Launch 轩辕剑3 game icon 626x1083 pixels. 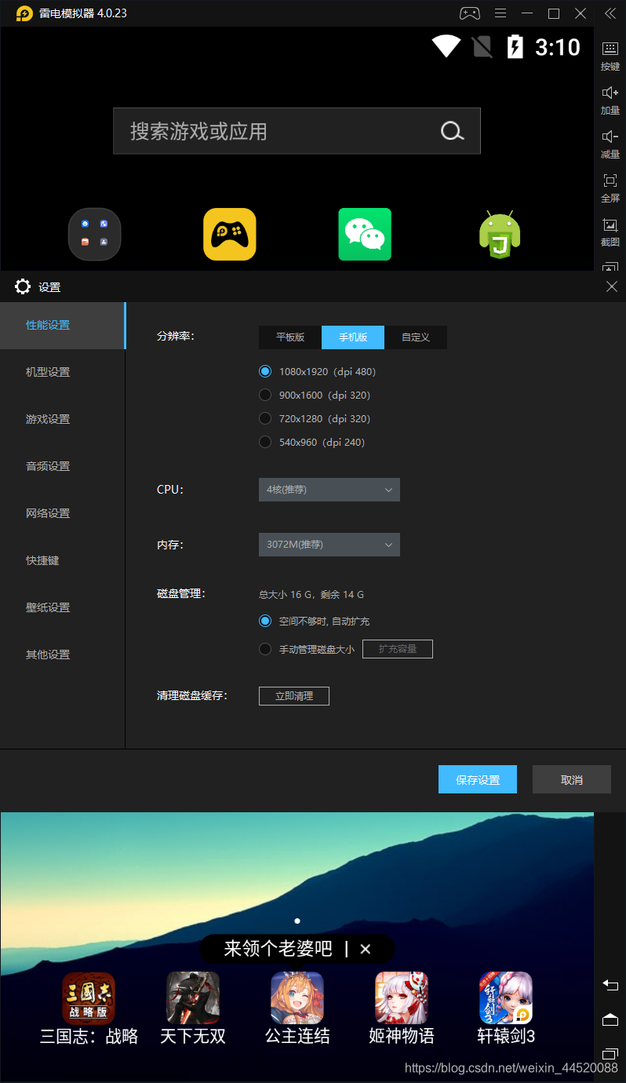506,997
